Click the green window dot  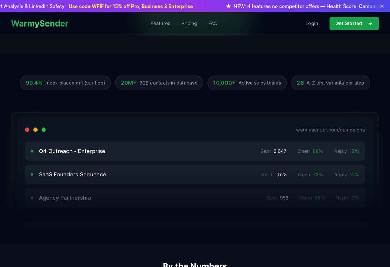point(44,130)
